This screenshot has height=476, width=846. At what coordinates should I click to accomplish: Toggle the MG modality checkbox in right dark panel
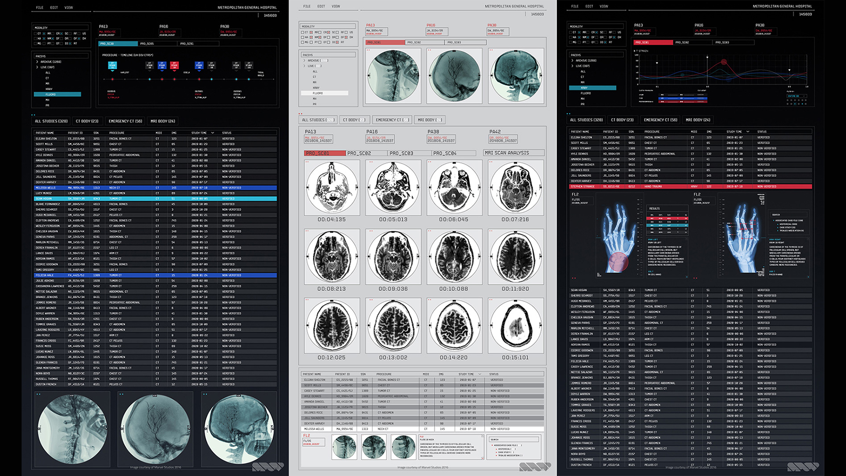click(x=570, y=42)
